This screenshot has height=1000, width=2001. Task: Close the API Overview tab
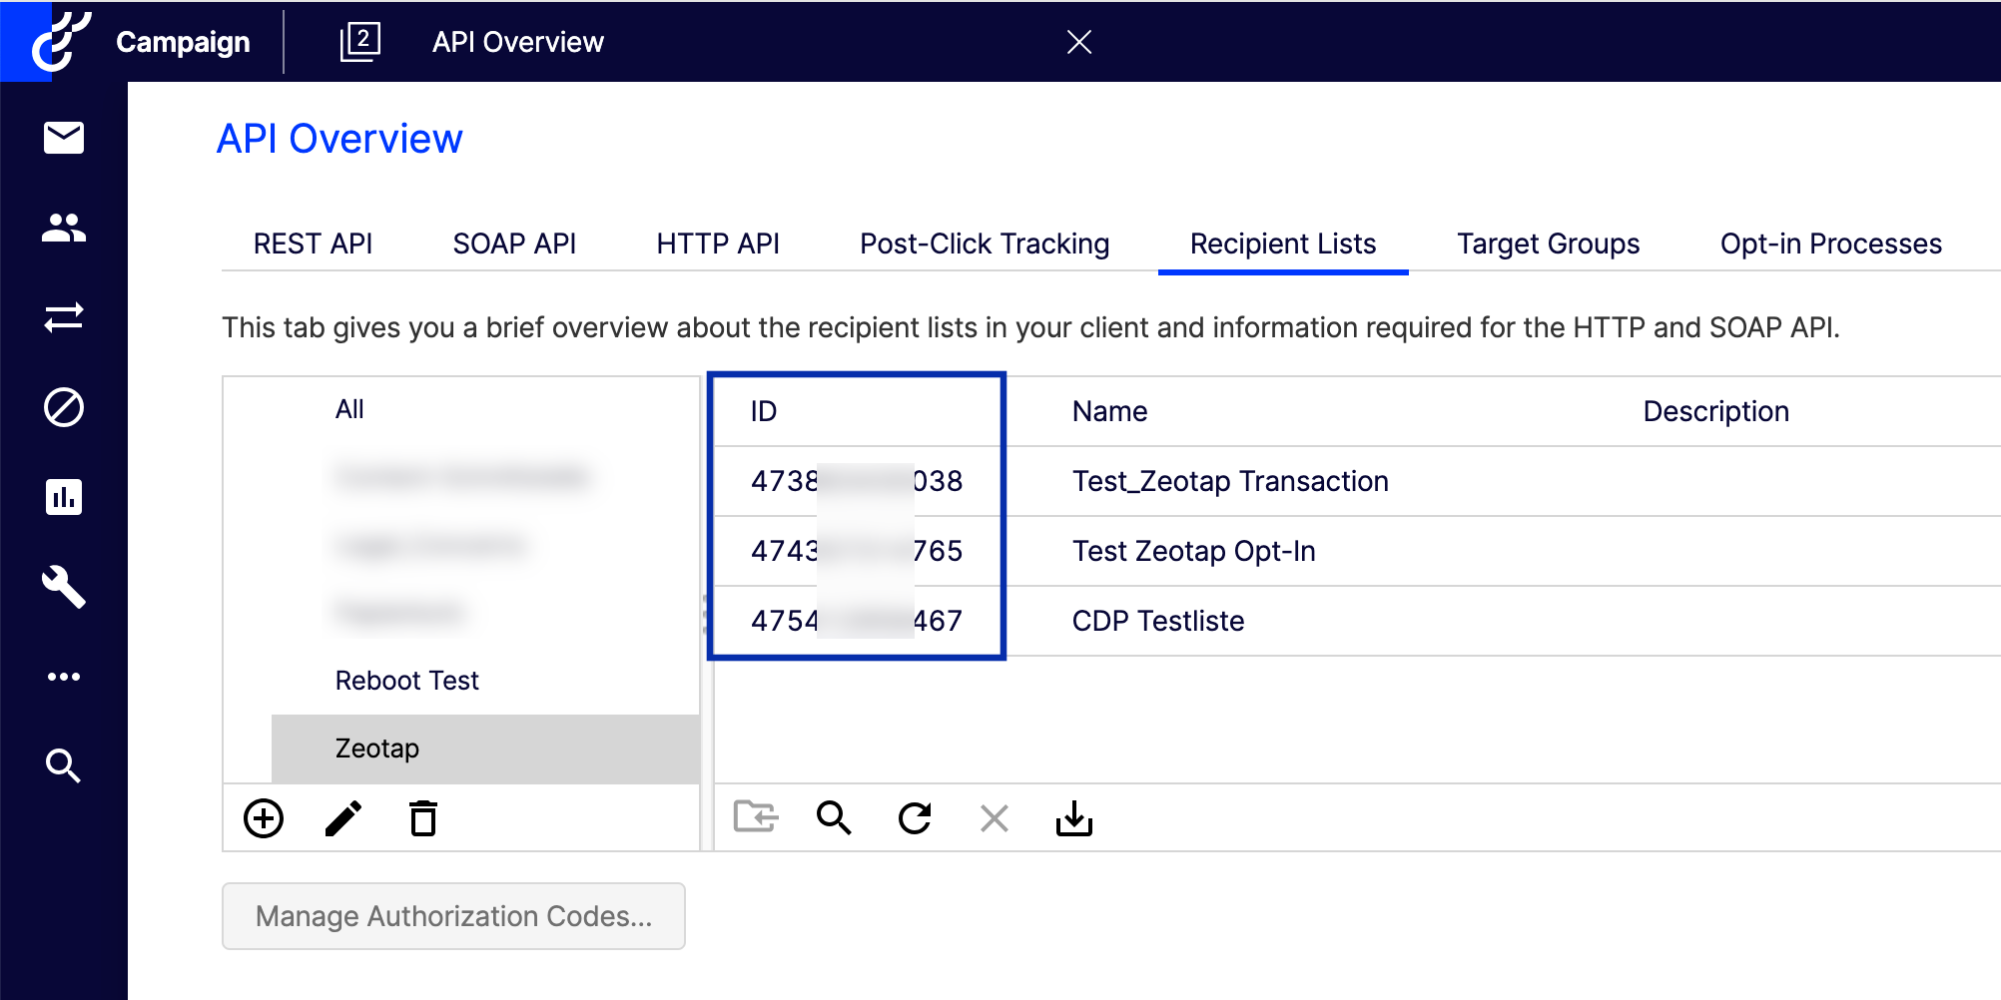pyautogui.click(x=1079, y=42)
